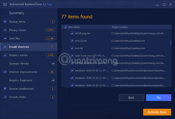175x119 pixels.
Task: Uncheck the Anh.lnk item checkbox
Action: tap(72, 48)
